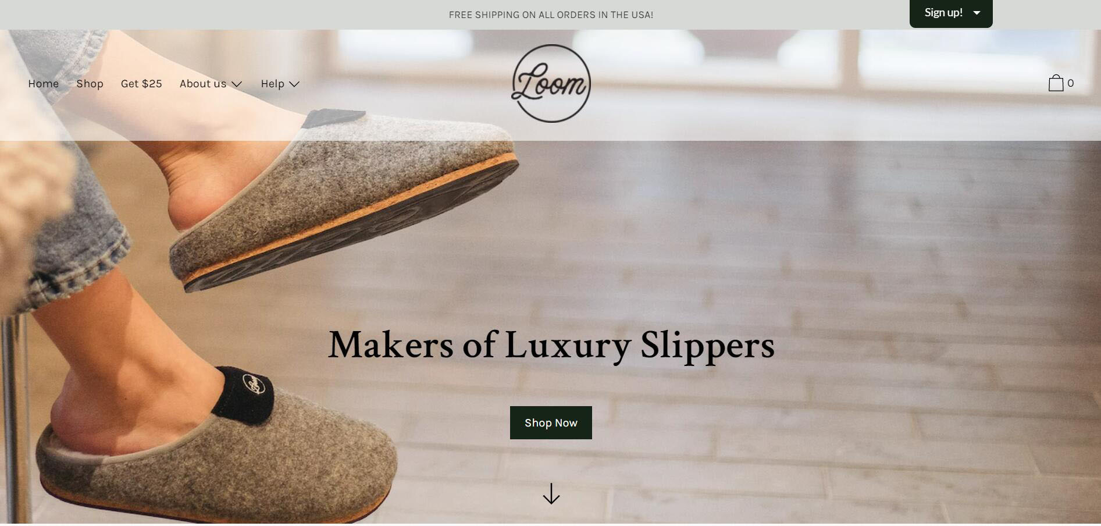
Task: Open the Sign up! dropdown caret
Action: [x=977, y=13]
